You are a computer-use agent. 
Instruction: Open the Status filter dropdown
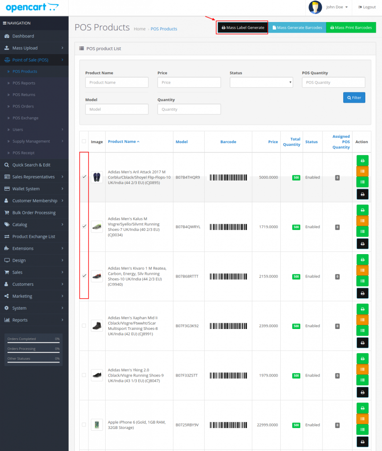coord(261,82)
